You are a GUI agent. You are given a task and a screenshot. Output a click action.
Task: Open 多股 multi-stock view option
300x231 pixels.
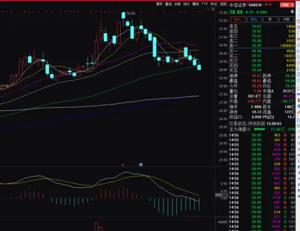click(177, 4)
